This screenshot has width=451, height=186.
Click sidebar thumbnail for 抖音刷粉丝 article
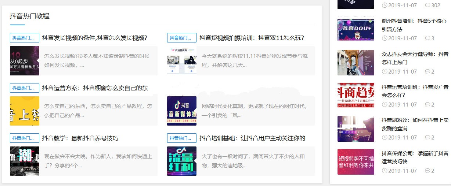tap(356, 129)
